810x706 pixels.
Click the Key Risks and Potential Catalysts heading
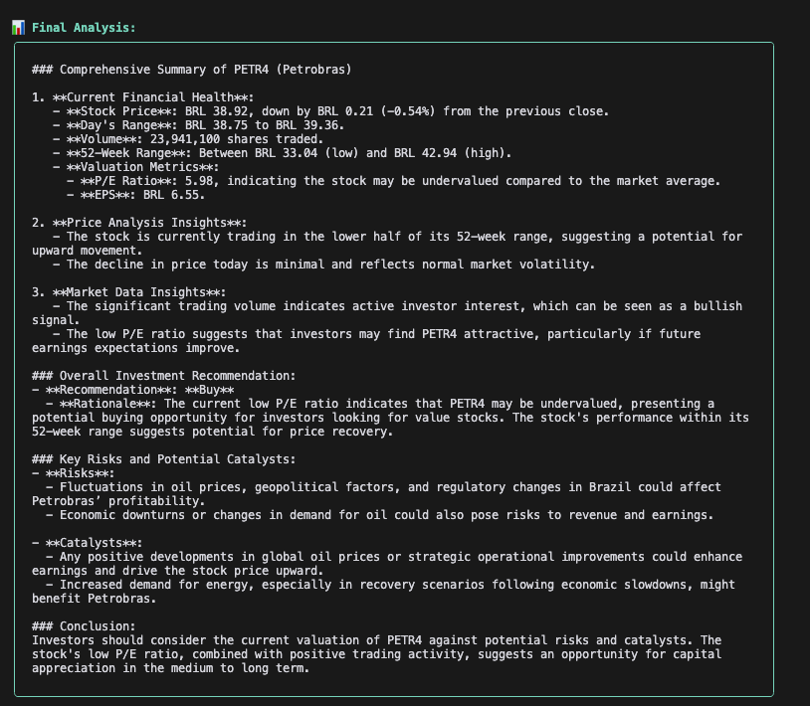[x=178, y=459]
